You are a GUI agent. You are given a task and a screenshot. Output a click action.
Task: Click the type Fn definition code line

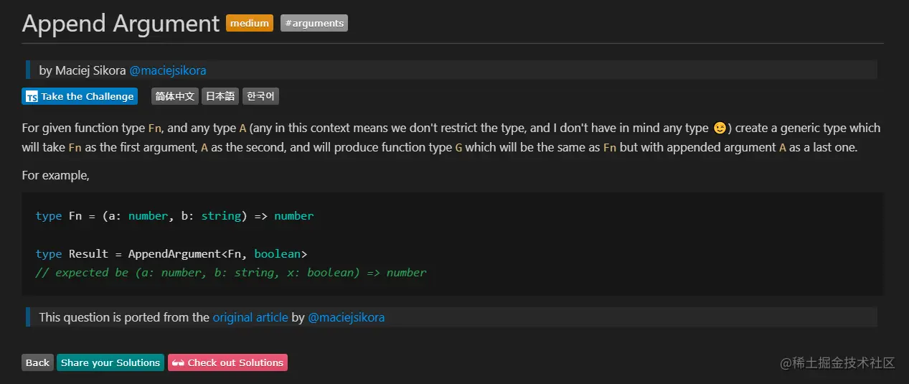coord(174,216)
